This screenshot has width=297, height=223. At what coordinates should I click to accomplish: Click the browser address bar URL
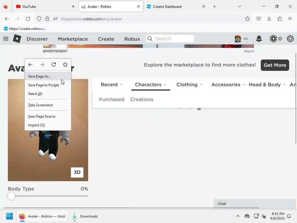pos(91,19)
